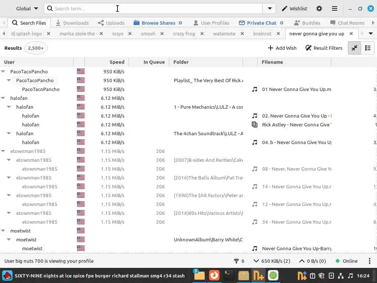
Task: Sort by the In Queue column header
Action: 149,62
